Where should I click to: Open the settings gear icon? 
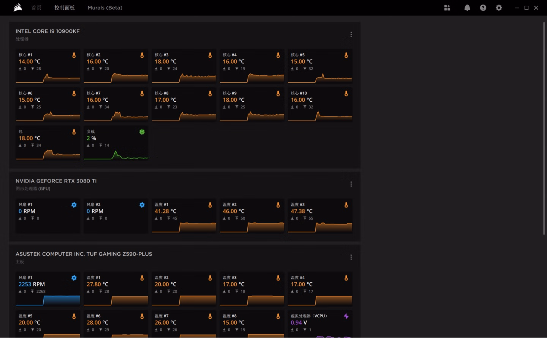pyautogui.click(x=499, y=8)
